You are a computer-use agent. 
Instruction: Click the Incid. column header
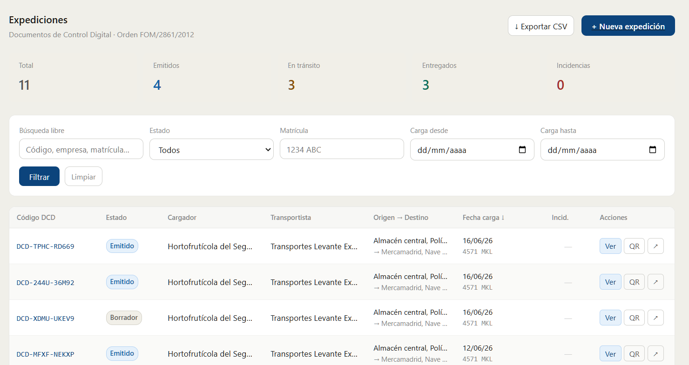[x=560, y=218]
